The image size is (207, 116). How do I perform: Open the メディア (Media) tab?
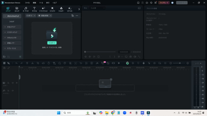[8, 9]
